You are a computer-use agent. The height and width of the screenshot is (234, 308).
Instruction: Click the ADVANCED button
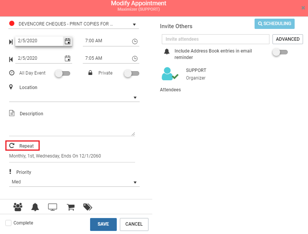pyautogui.click(x=287, y=39)
